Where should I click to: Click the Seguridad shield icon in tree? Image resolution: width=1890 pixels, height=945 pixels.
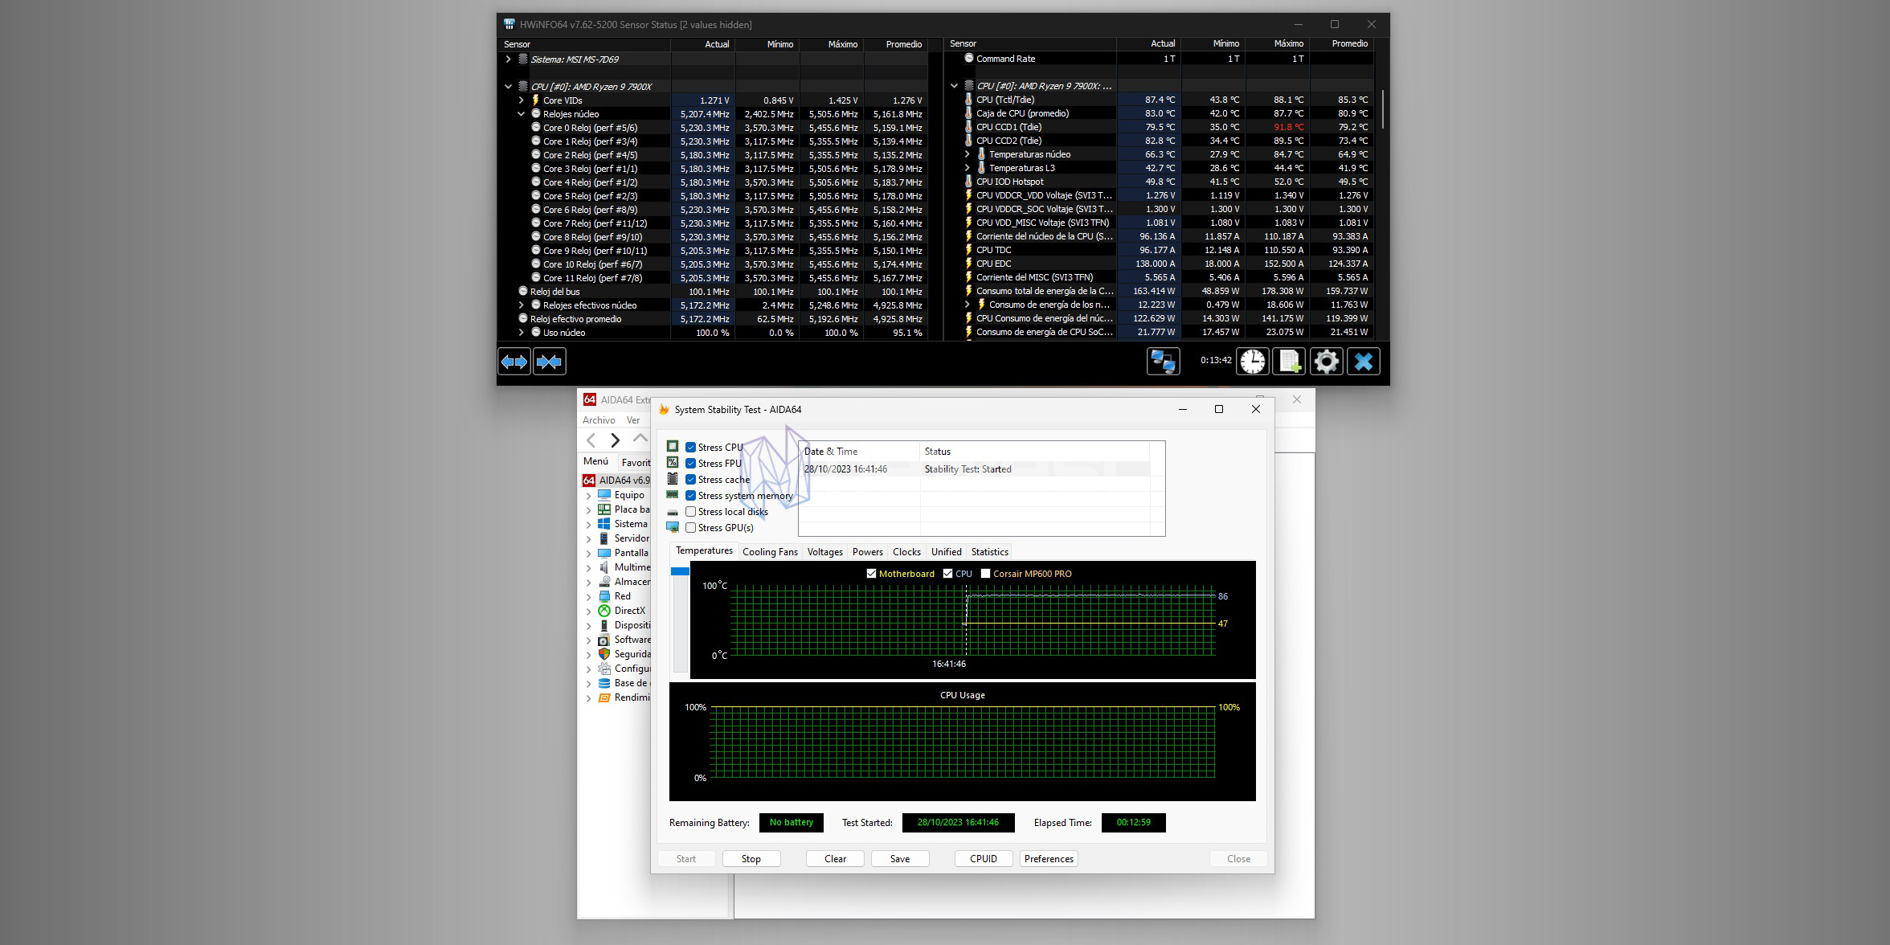point(604,654)
